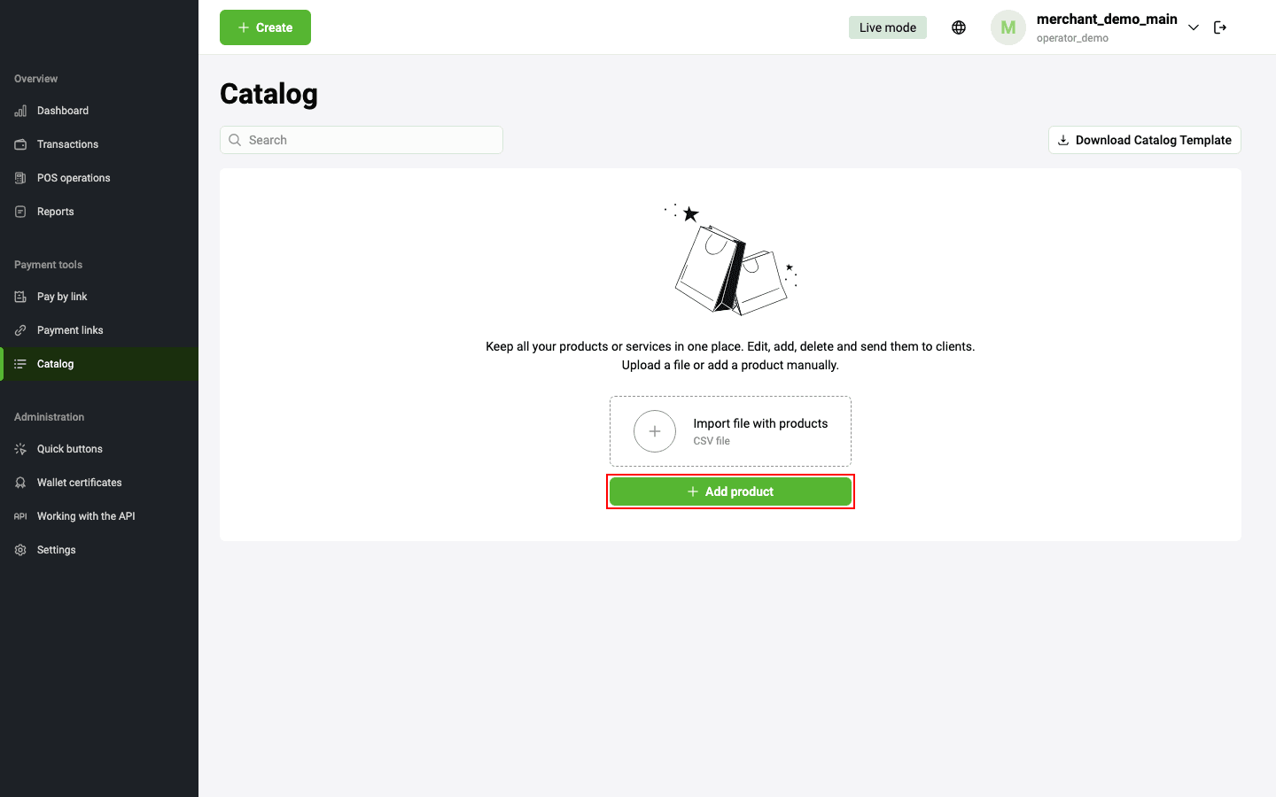Click the globe language icon

(959, 27)
